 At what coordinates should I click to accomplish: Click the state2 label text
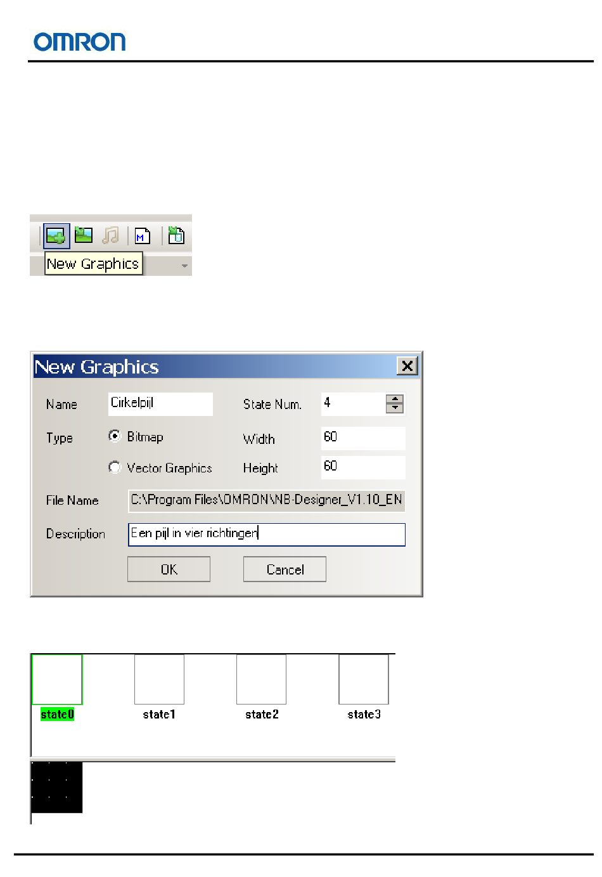262,715
